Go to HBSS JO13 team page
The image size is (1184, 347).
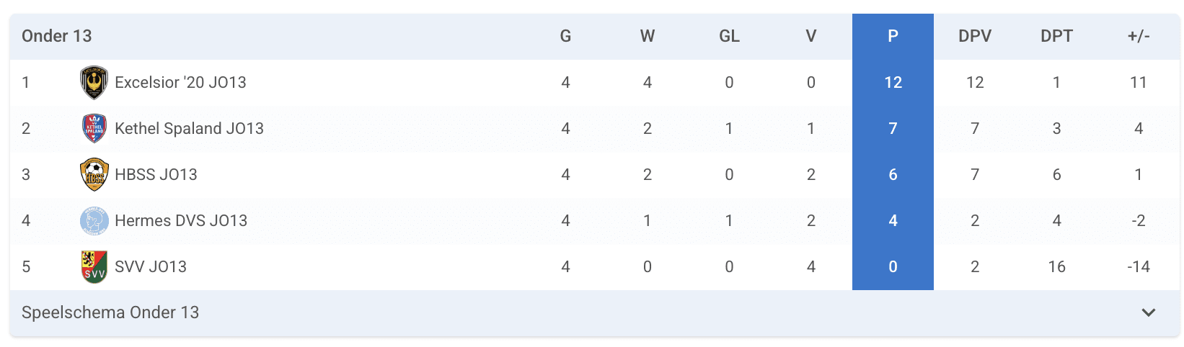156,175
